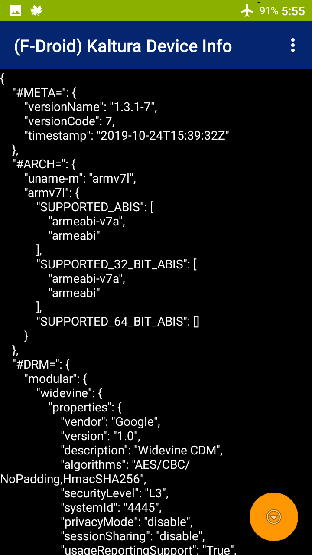Tap the SUPPORTED_ABIS key line
Screen dimensions: 312x555
coord(95,207)
